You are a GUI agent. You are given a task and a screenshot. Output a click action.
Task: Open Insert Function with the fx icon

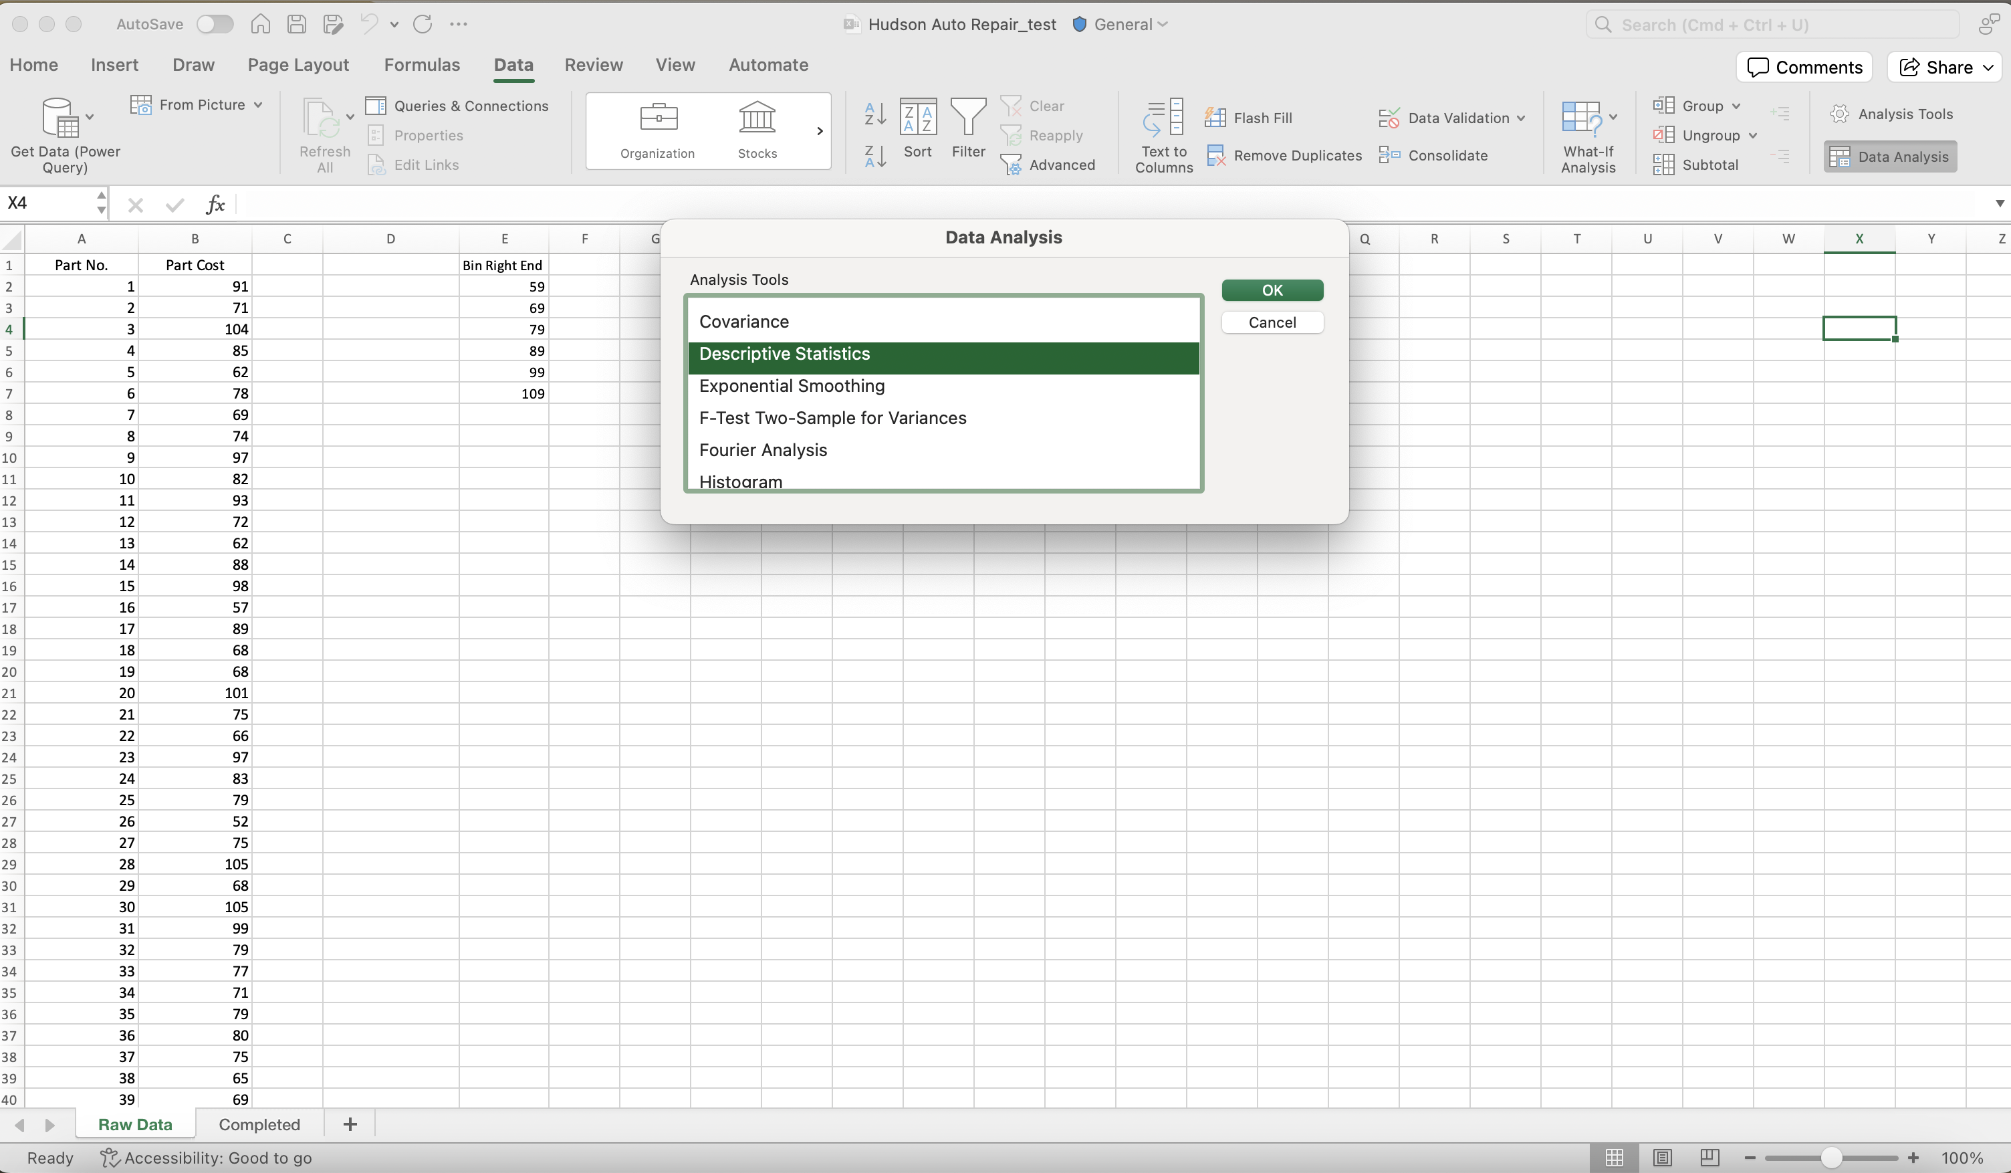(x=215, y=205)
